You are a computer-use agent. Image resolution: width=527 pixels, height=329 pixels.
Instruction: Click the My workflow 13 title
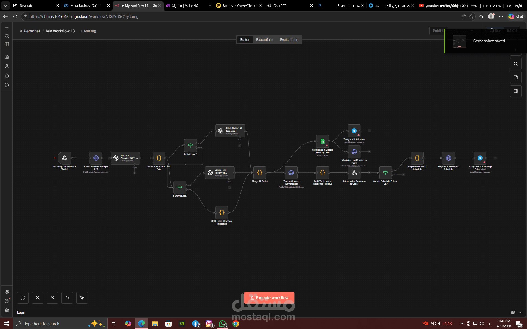(x=60, y=31)
